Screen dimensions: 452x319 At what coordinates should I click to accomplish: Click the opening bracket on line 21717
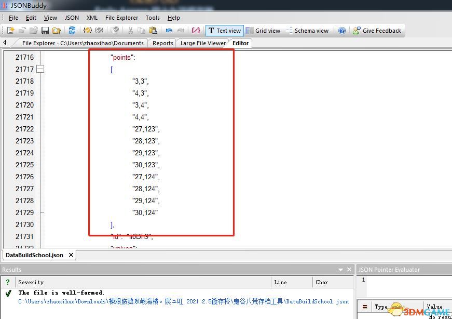coord(112,69)
